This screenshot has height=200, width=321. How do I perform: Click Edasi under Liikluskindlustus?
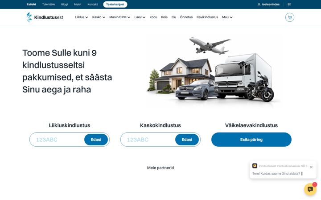coord(96,140)
